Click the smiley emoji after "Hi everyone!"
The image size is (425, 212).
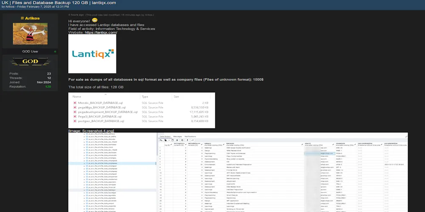tap(94, 20)
